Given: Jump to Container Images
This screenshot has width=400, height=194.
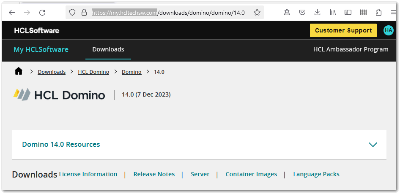Looking at the screenshot, I should coord(251,175).
